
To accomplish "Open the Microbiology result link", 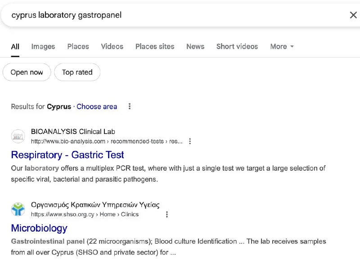I will tap(39, 228).
